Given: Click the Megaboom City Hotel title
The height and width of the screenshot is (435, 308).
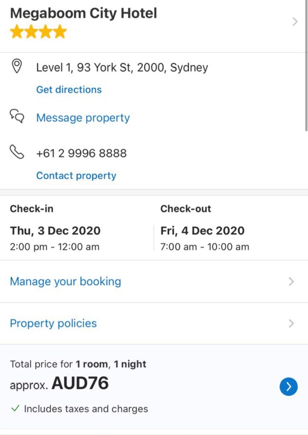Looking at the screenshot, I should coord(83,13).
